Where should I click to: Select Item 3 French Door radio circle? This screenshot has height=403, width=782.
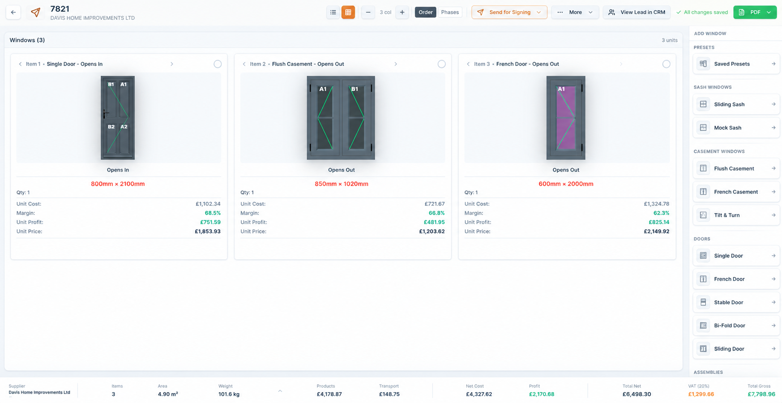[666, 64]
